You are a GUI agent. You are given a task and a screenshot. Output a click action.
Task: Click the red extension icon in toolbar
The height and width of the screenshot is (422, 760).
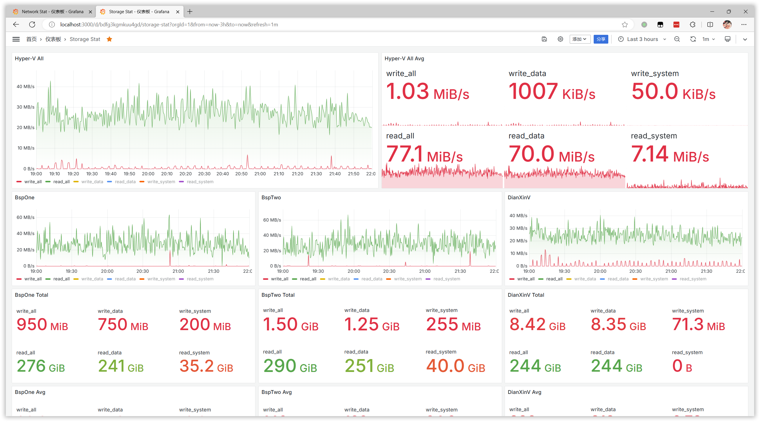click(x=676, y=25)
